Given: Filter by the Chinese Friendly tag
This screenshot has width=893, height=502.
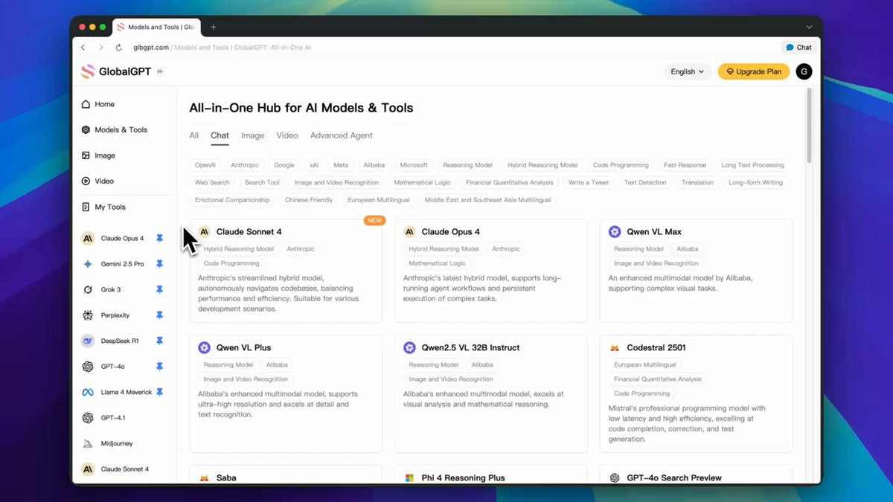Looking at the screenshot, I should (309, 200).
